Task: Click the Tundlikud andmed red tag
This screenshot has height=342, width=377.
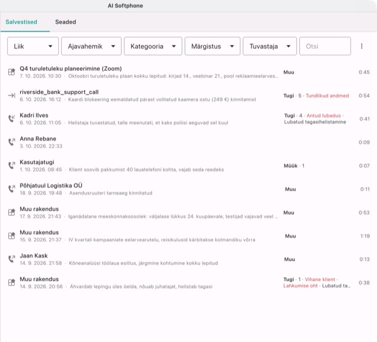Action: [x=328, y=96]
